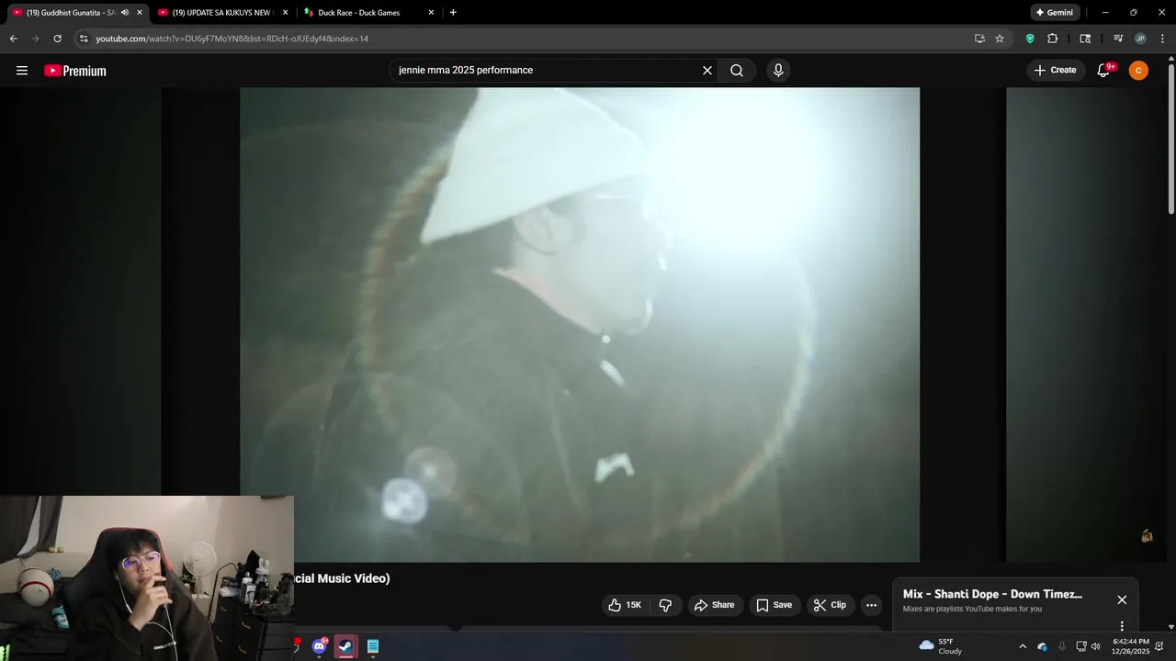The height and width of the screenshot is (661, 1176).
Task: Click the Mix - Shanti Dope playlist title
Action: coord(992,594)
